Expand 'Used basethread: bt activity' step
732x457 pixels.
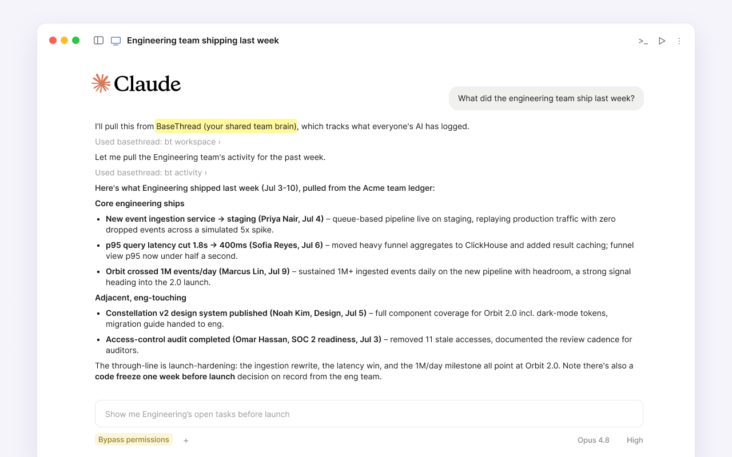151,173
